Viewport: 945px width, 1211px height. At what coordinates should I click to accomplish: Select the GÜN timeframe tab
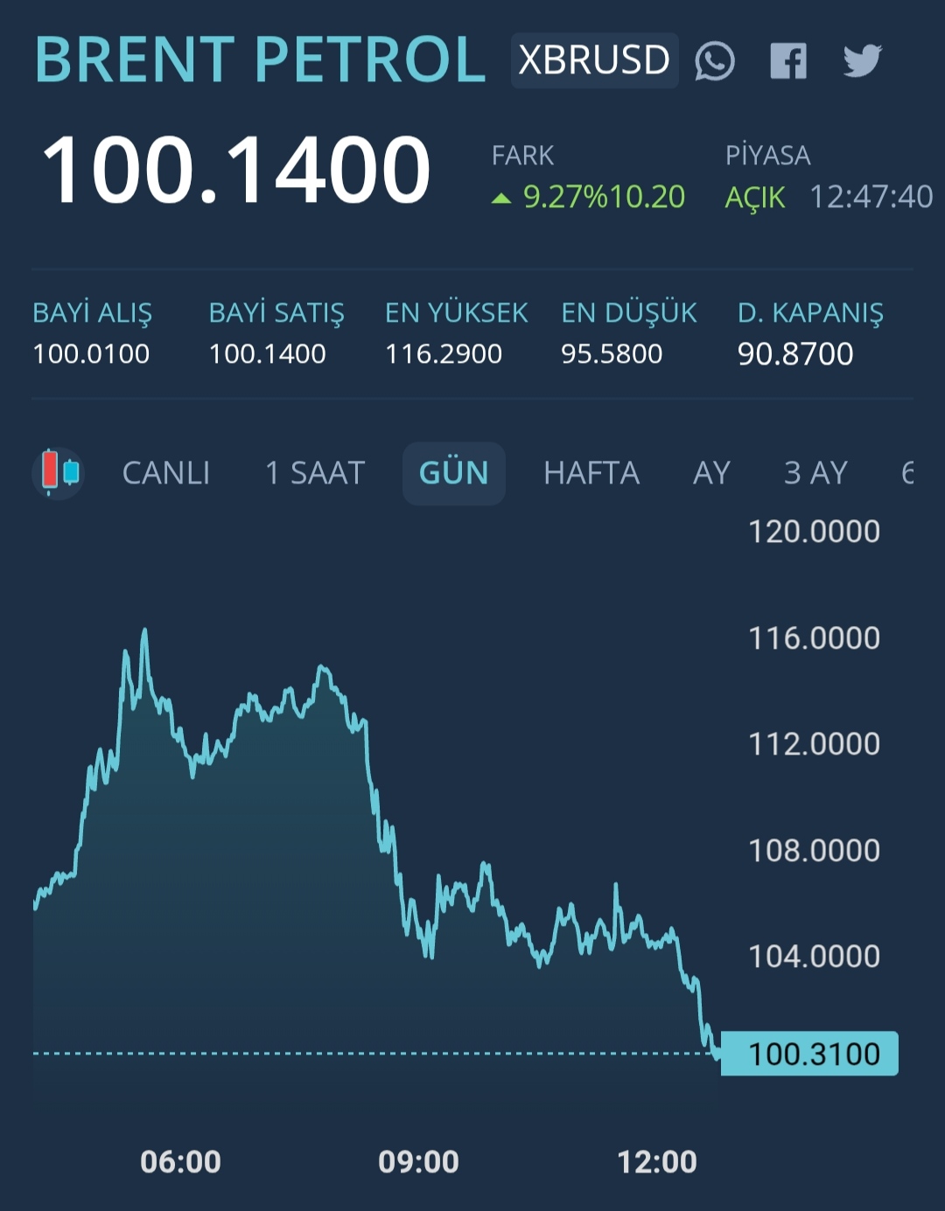tap(453, 473)
